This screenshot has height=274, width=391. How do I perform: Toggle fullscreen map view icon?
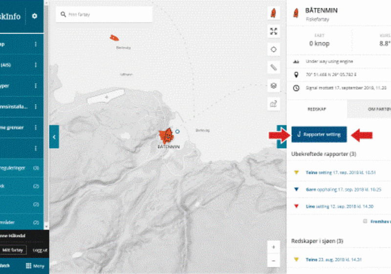274,31
